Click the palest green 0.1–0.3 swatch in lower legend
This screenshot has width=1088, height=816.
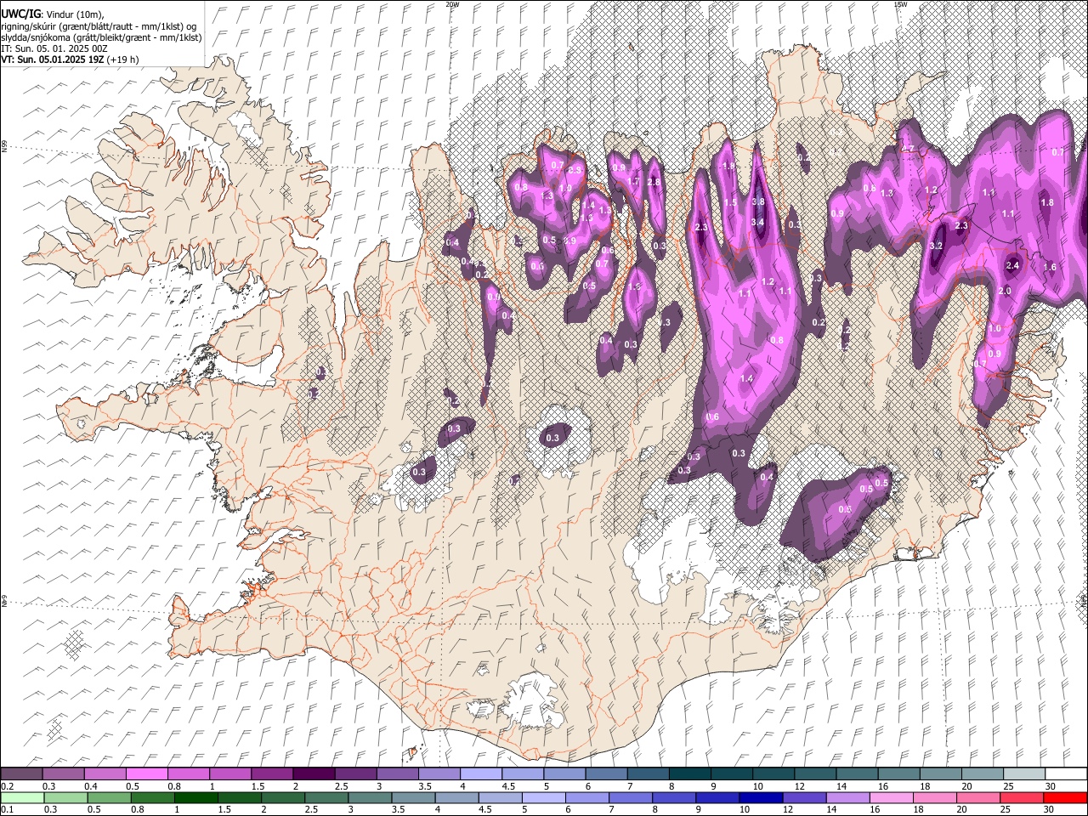click(x=22, y=798)
